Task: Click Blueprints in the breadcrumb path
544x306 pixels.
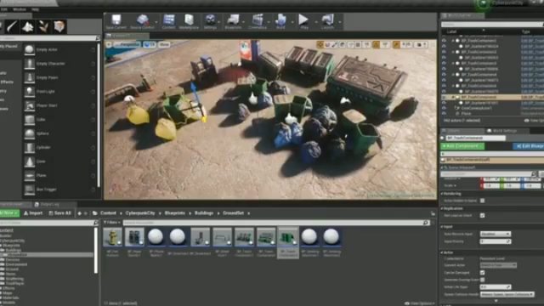Action: (174, 213)
